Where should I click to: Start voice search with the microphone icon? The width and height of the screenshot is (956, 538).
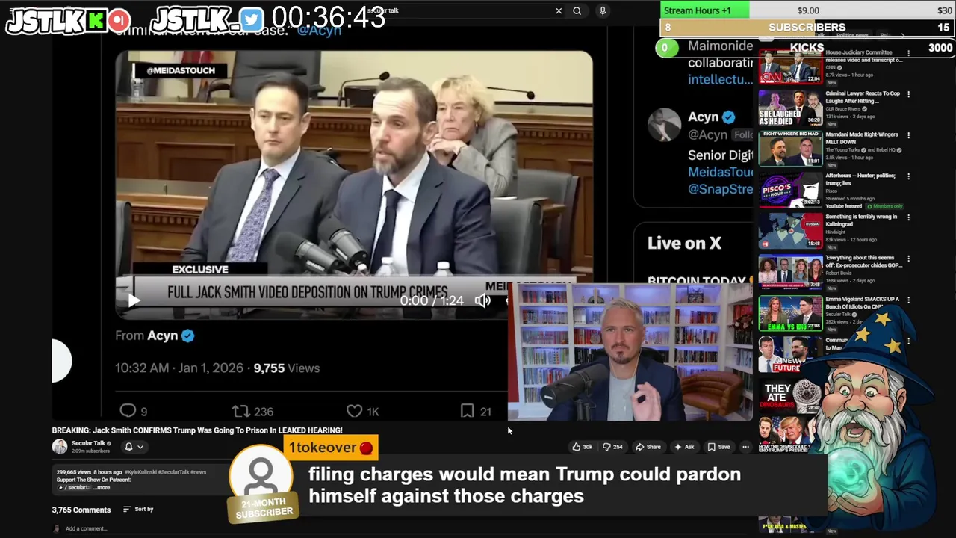click(x=603, y=10)
